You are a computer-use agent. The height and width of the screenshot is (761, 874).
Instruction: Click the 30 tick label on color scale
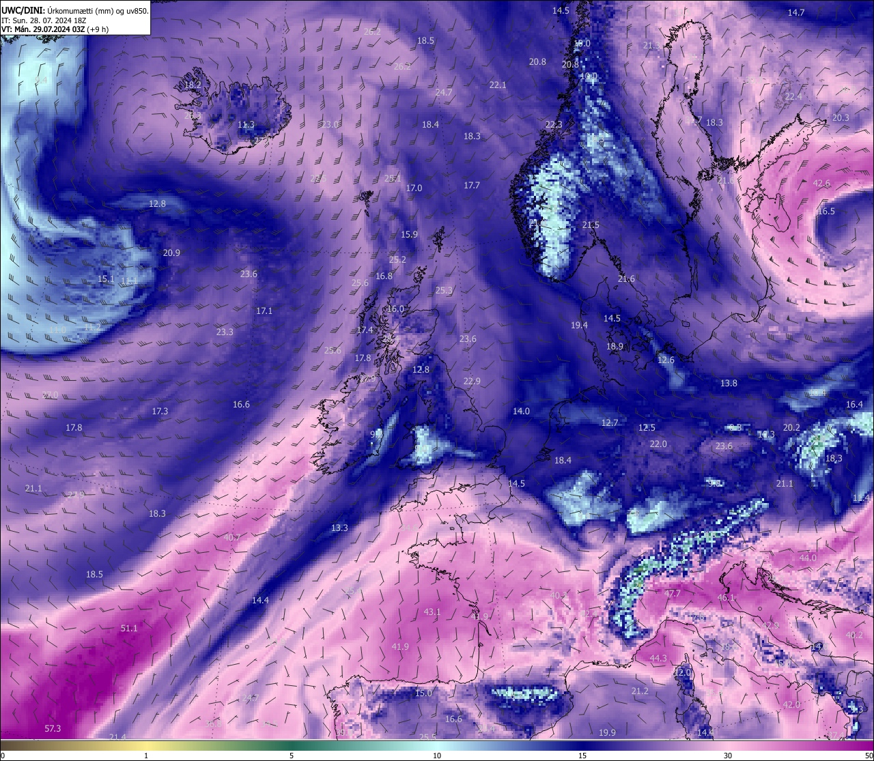point(728,756)
